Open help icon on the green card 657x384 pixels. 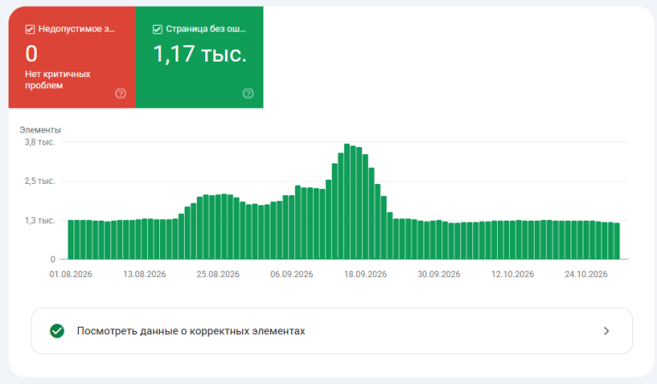pos(248,93)
